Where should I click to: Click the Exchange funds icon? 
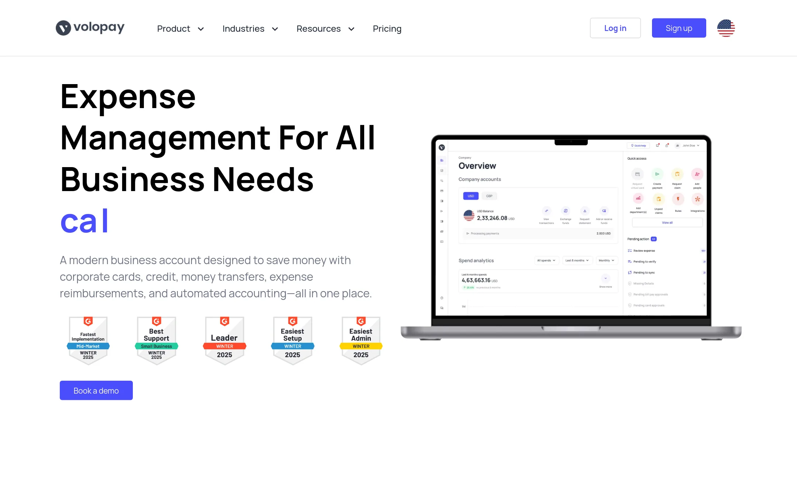(x=566, y=211)
